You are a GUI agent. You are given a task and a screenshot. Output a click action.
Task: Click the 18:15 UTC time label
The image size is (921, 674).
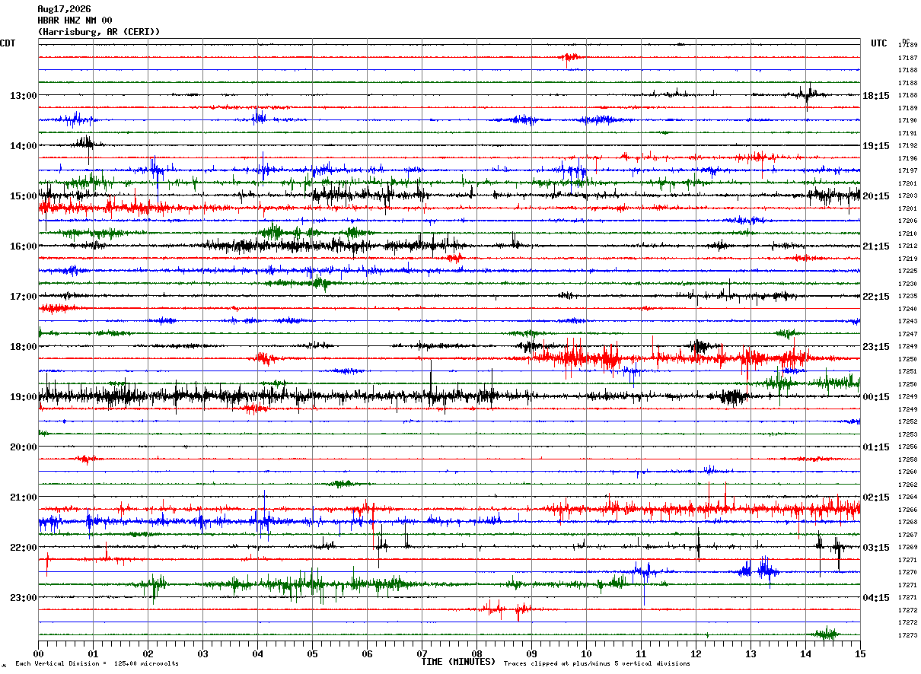[x=876, y=96]
